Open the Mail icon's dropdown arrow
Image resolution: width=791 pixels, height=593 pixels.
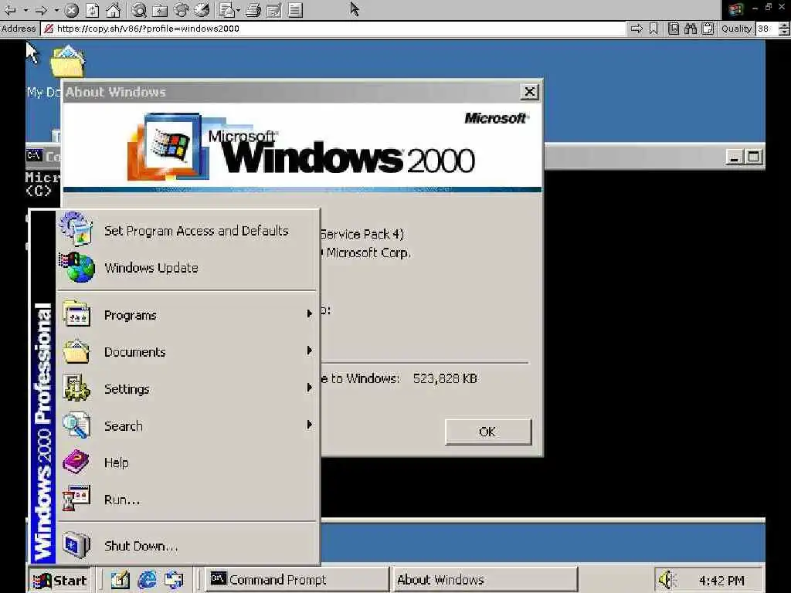(238, 9)
